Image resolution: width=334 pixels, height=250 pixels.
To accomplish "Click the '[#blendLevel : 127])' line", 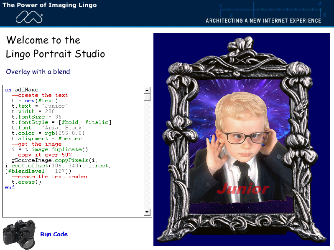I will click(38, 171).
